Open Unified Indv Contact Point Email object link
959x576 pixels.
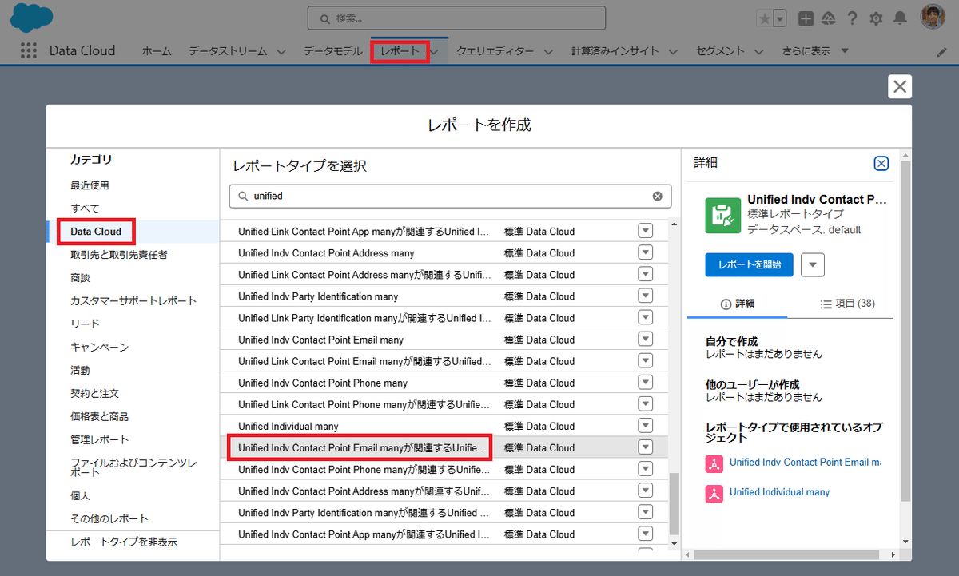805,463
